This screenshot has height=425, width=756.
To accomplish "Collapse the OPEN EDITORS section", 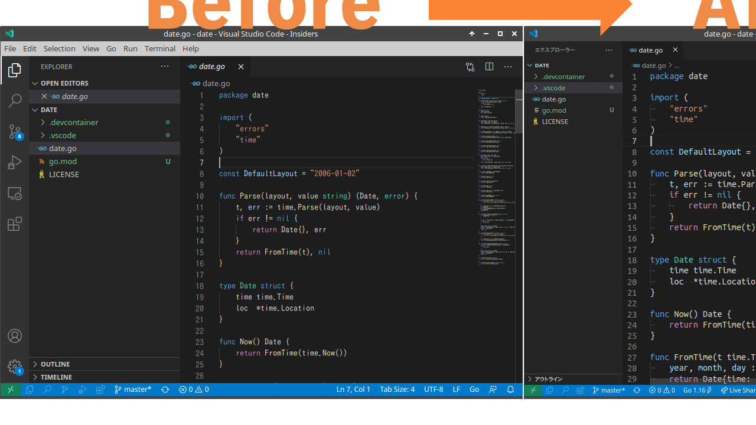I will tap(105, 83).
